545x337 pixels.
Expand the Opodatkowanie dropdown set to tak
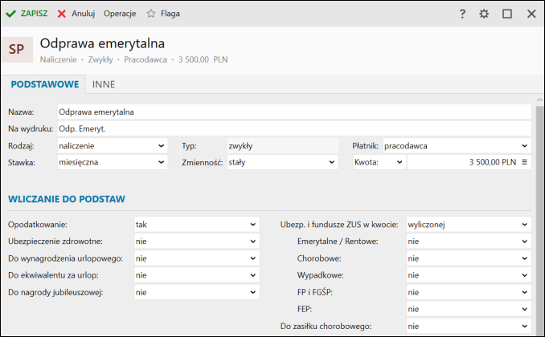tap(197, 225)
